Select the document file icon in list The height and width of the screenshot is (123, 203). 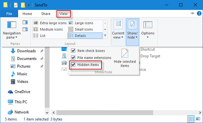64,56
